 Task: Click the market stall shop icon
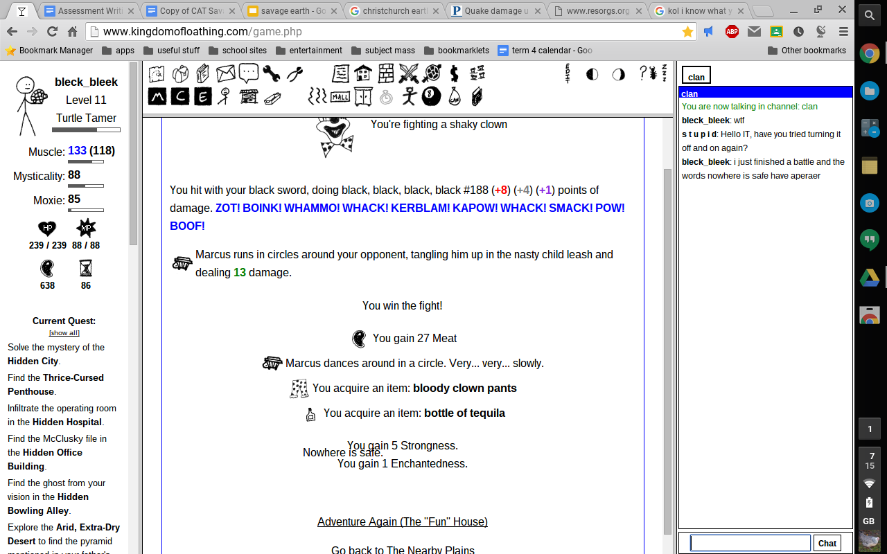coord(249,96)
